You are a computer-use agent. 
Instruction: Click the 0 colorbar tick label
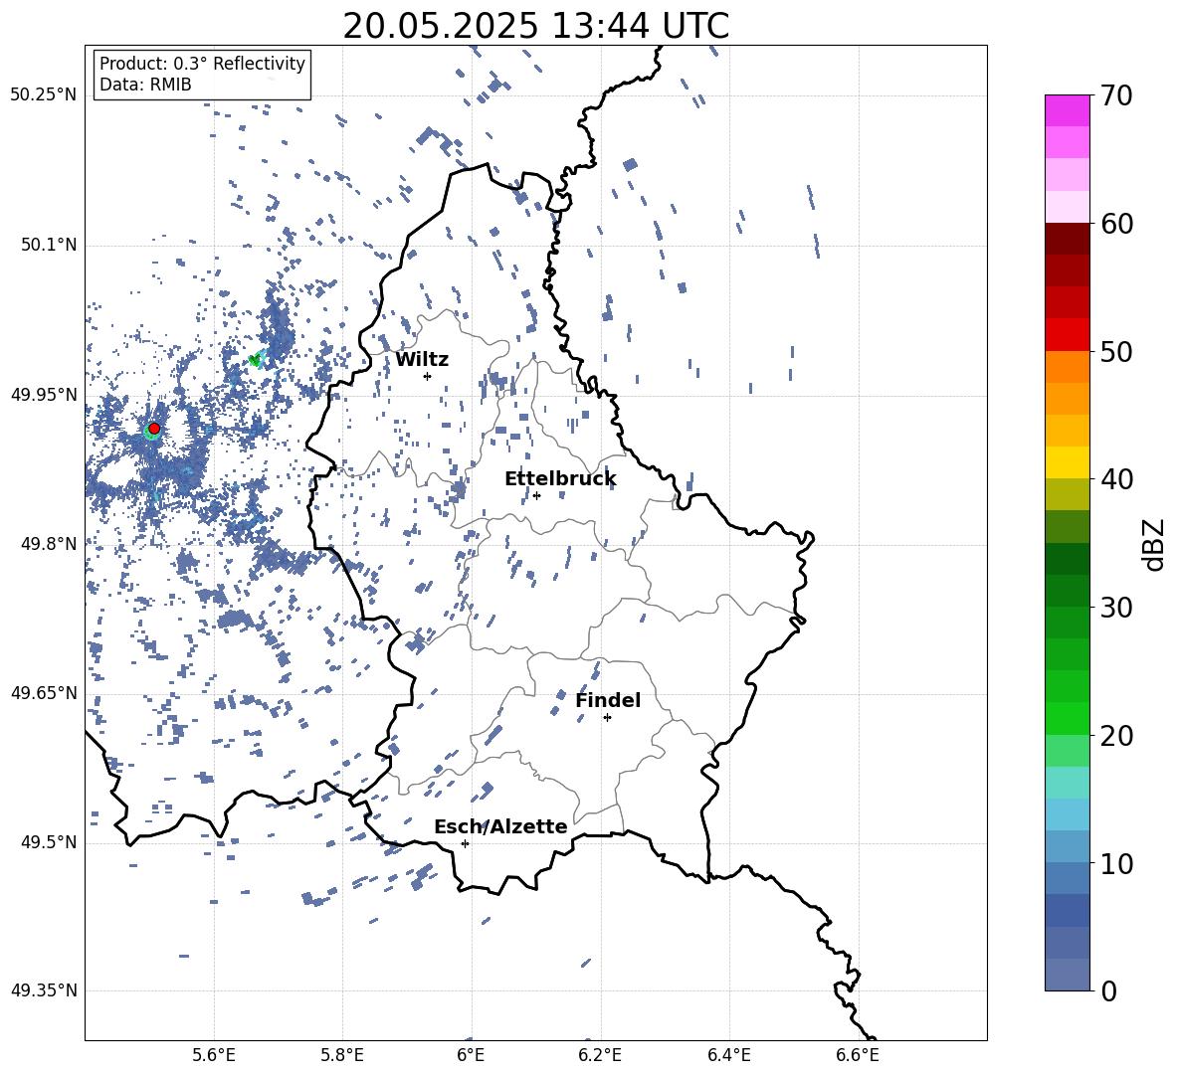tap(1109, 991)
